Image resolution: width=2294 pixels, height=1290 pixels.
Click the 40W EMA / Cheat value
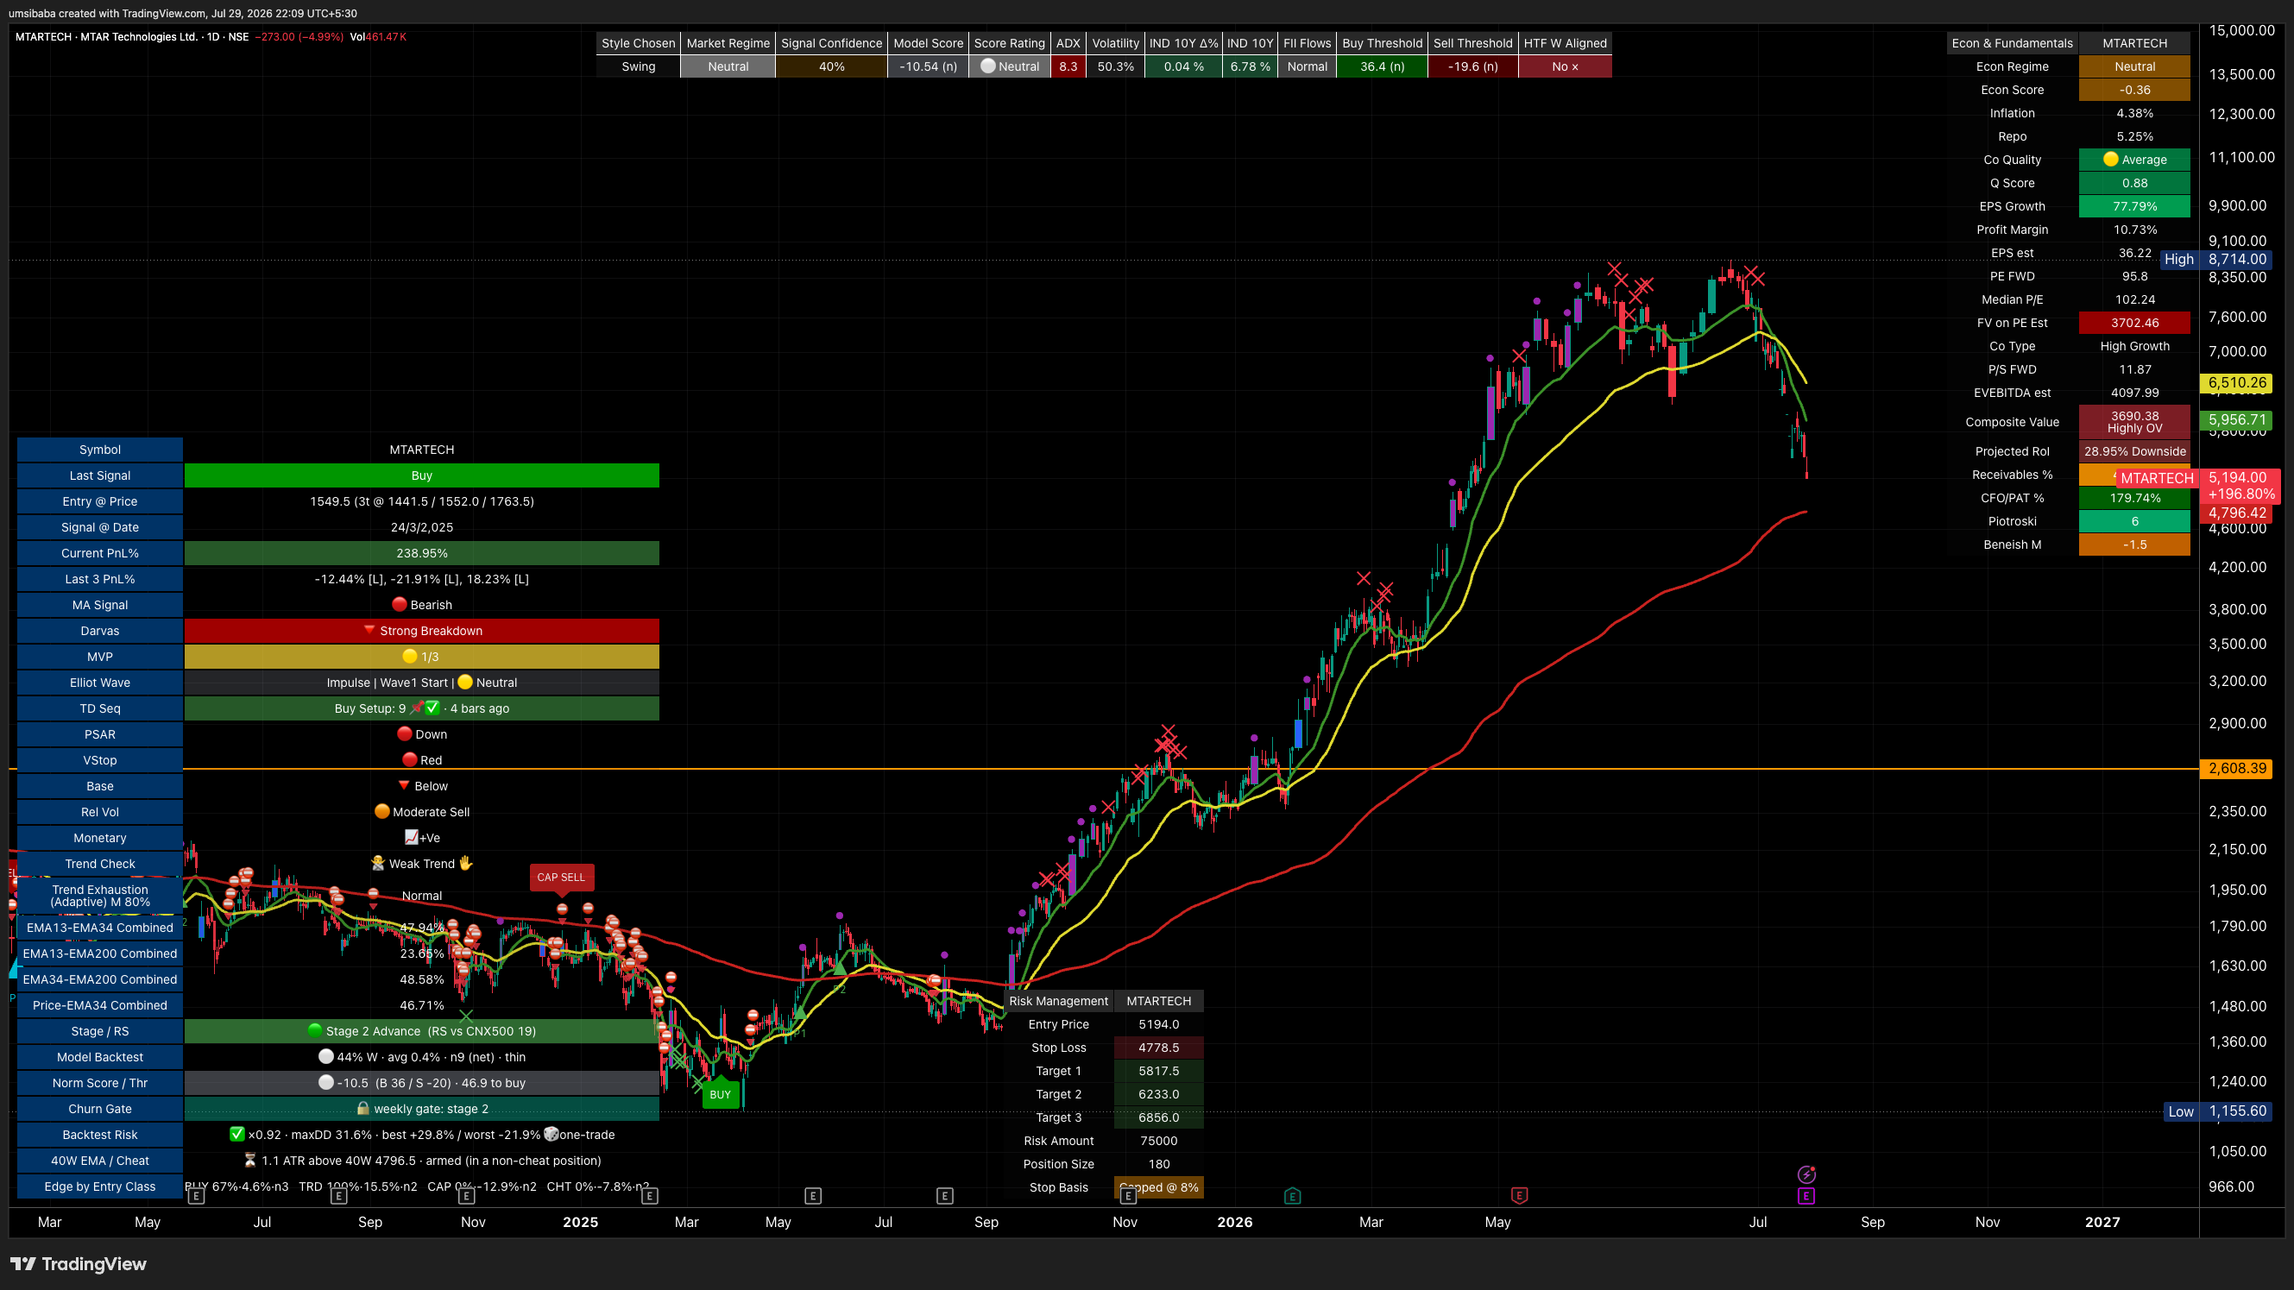coord(421,1160)
